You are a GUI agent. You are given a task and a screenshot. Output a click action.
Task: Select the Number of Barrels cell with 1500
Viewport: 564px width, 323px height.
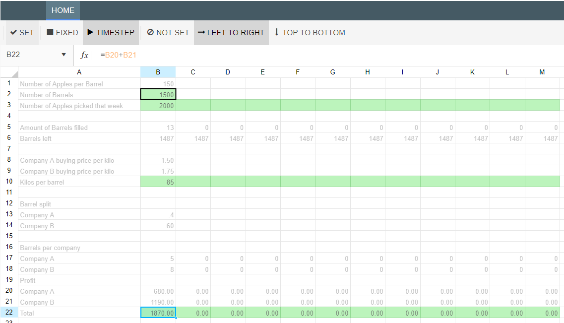[x=158, y=95]
